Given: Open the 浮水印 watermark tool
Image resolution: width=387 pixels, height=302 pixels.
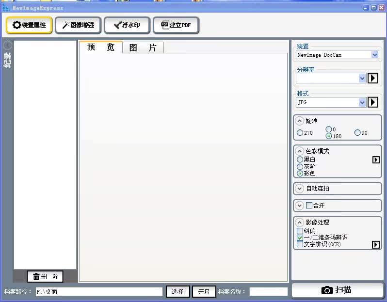Looking at the screenshot, I should coord(127,25).
